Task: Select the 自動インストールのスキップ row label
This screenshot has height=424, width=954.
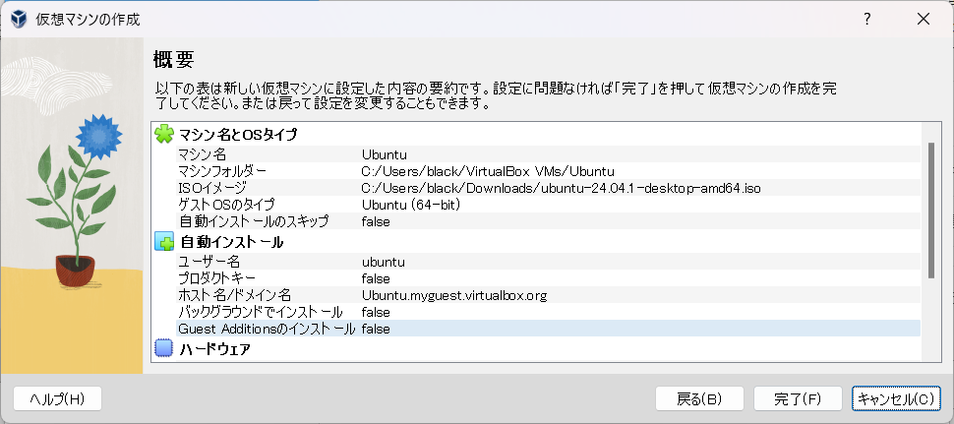Action: click(x=254, y=221)
